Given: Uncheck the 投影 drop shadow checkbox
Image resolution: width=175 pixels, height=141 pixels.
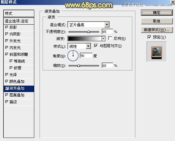Looking at the screenshot, I should click(7, 27).
